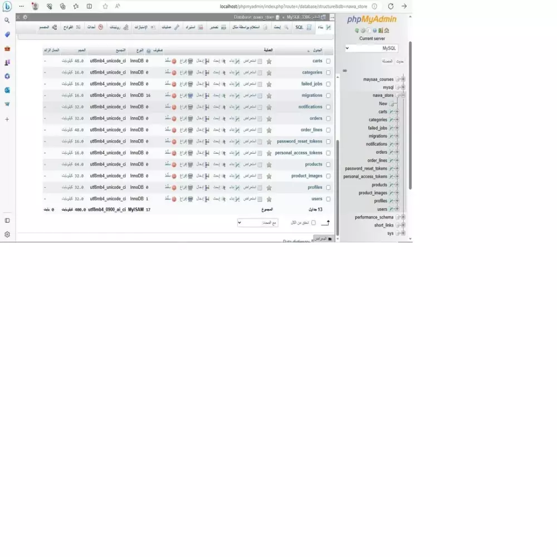Expand the maysaa_courses database node
Viewport: 557px width, 557px height.
click(x=403, y=79)
